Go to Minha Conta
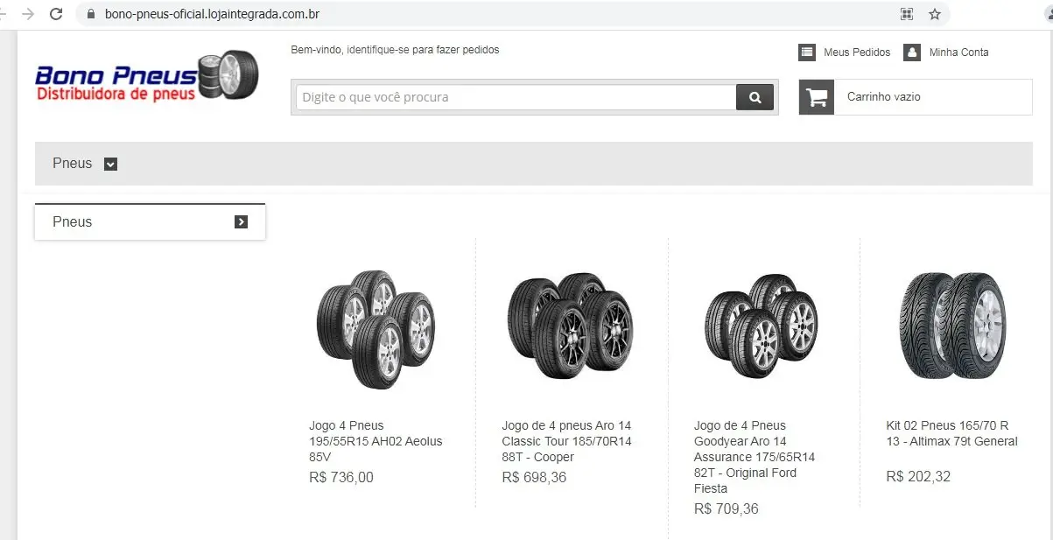The image size is (1053, 540). pos(959,53)
